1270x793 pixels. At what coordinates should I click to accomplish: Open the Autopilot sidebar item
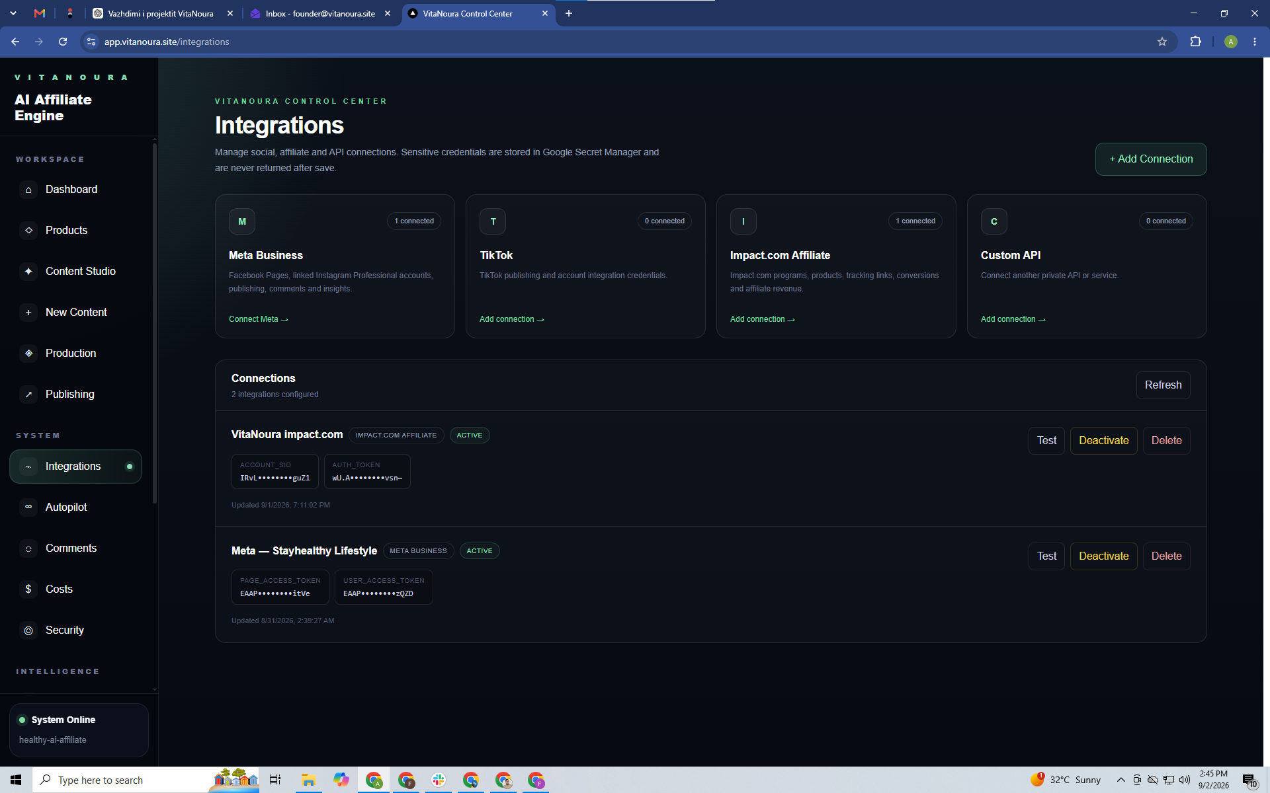(x=75, y=508)
